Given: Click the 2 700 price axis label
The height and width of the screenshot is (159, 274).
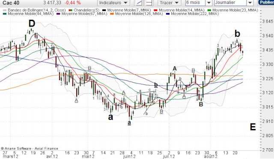Looking at the screenshot, I should [268, 150].
